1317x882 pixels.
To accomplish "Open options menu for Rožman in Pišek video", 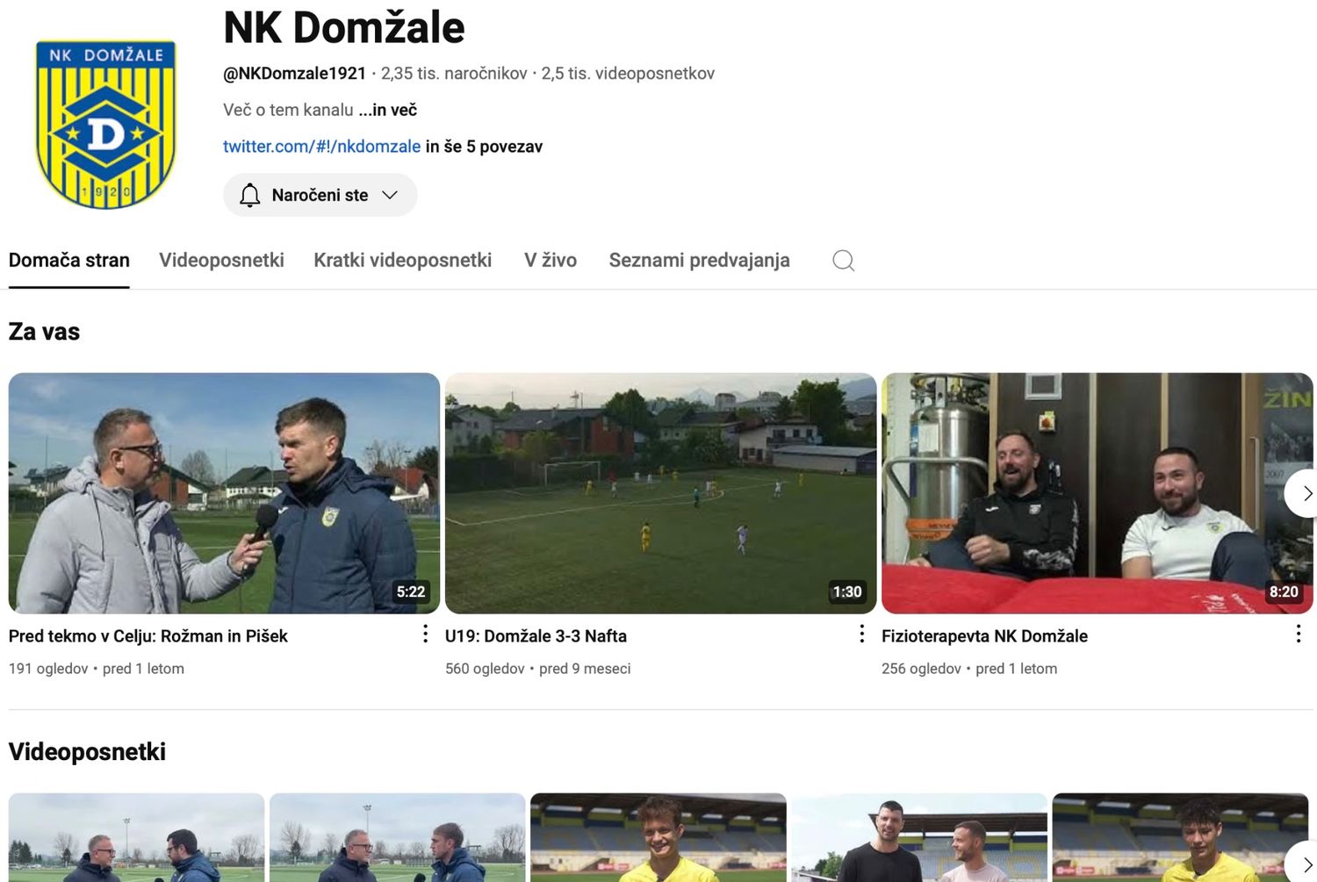I will pos(425,634).
